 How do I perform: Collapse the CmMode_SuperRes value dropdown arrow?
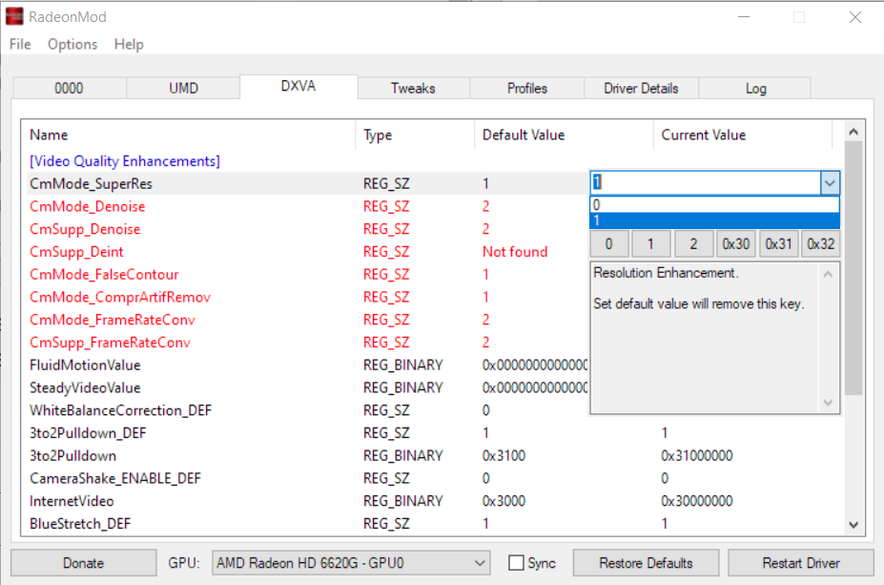830,183
